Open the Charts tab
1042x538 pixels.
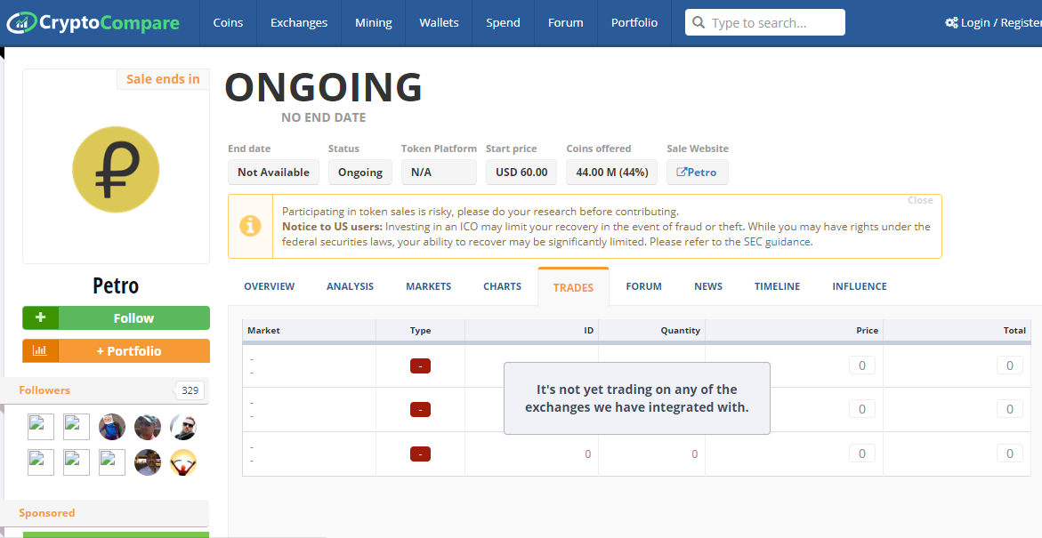[x=502, y=286]
